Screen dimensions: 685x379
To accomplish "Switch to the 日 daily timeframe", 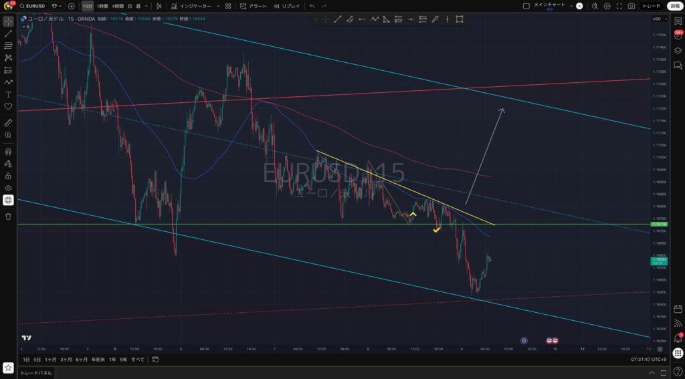I will 130,6.
